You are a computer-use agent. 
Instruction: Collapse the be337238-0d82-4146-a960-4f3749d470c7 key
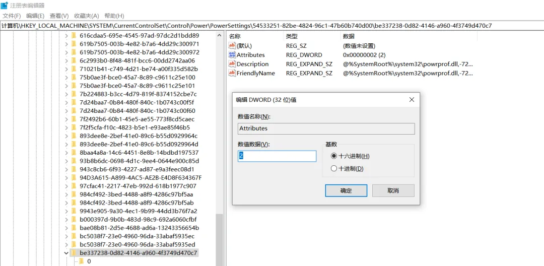coord(66,253)
